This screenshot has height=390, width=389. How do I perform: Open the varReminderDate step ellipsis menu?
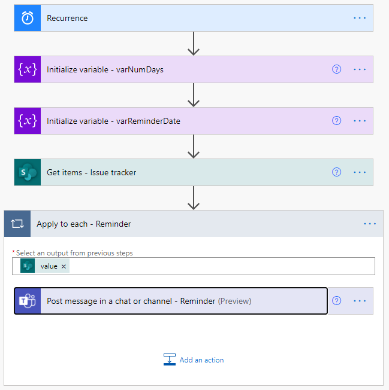[360, 121]
